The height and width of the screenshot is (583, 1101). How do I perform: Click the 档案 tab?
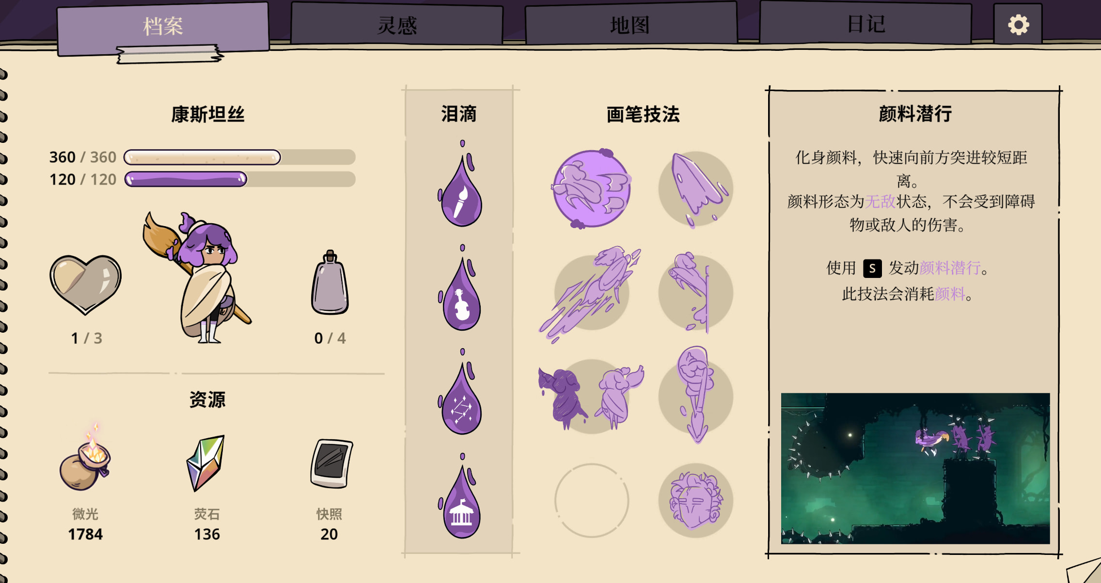tap(163, 27)
